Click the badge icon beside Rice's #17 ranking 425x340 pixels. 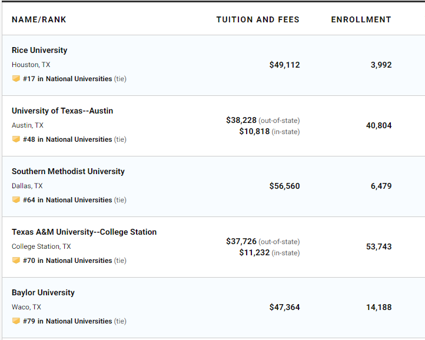(x=16, y=79)
